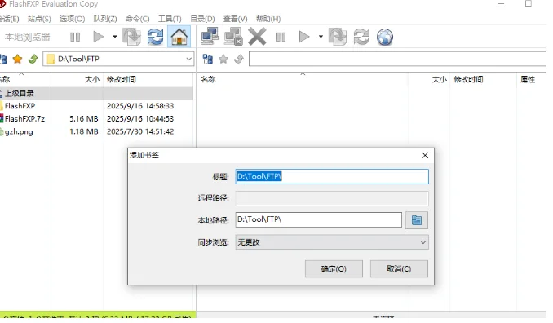Go up with local green arrow icon
The height and width of the screenshot is (323, 553).
pyautogui.click(x=33, y=59)
